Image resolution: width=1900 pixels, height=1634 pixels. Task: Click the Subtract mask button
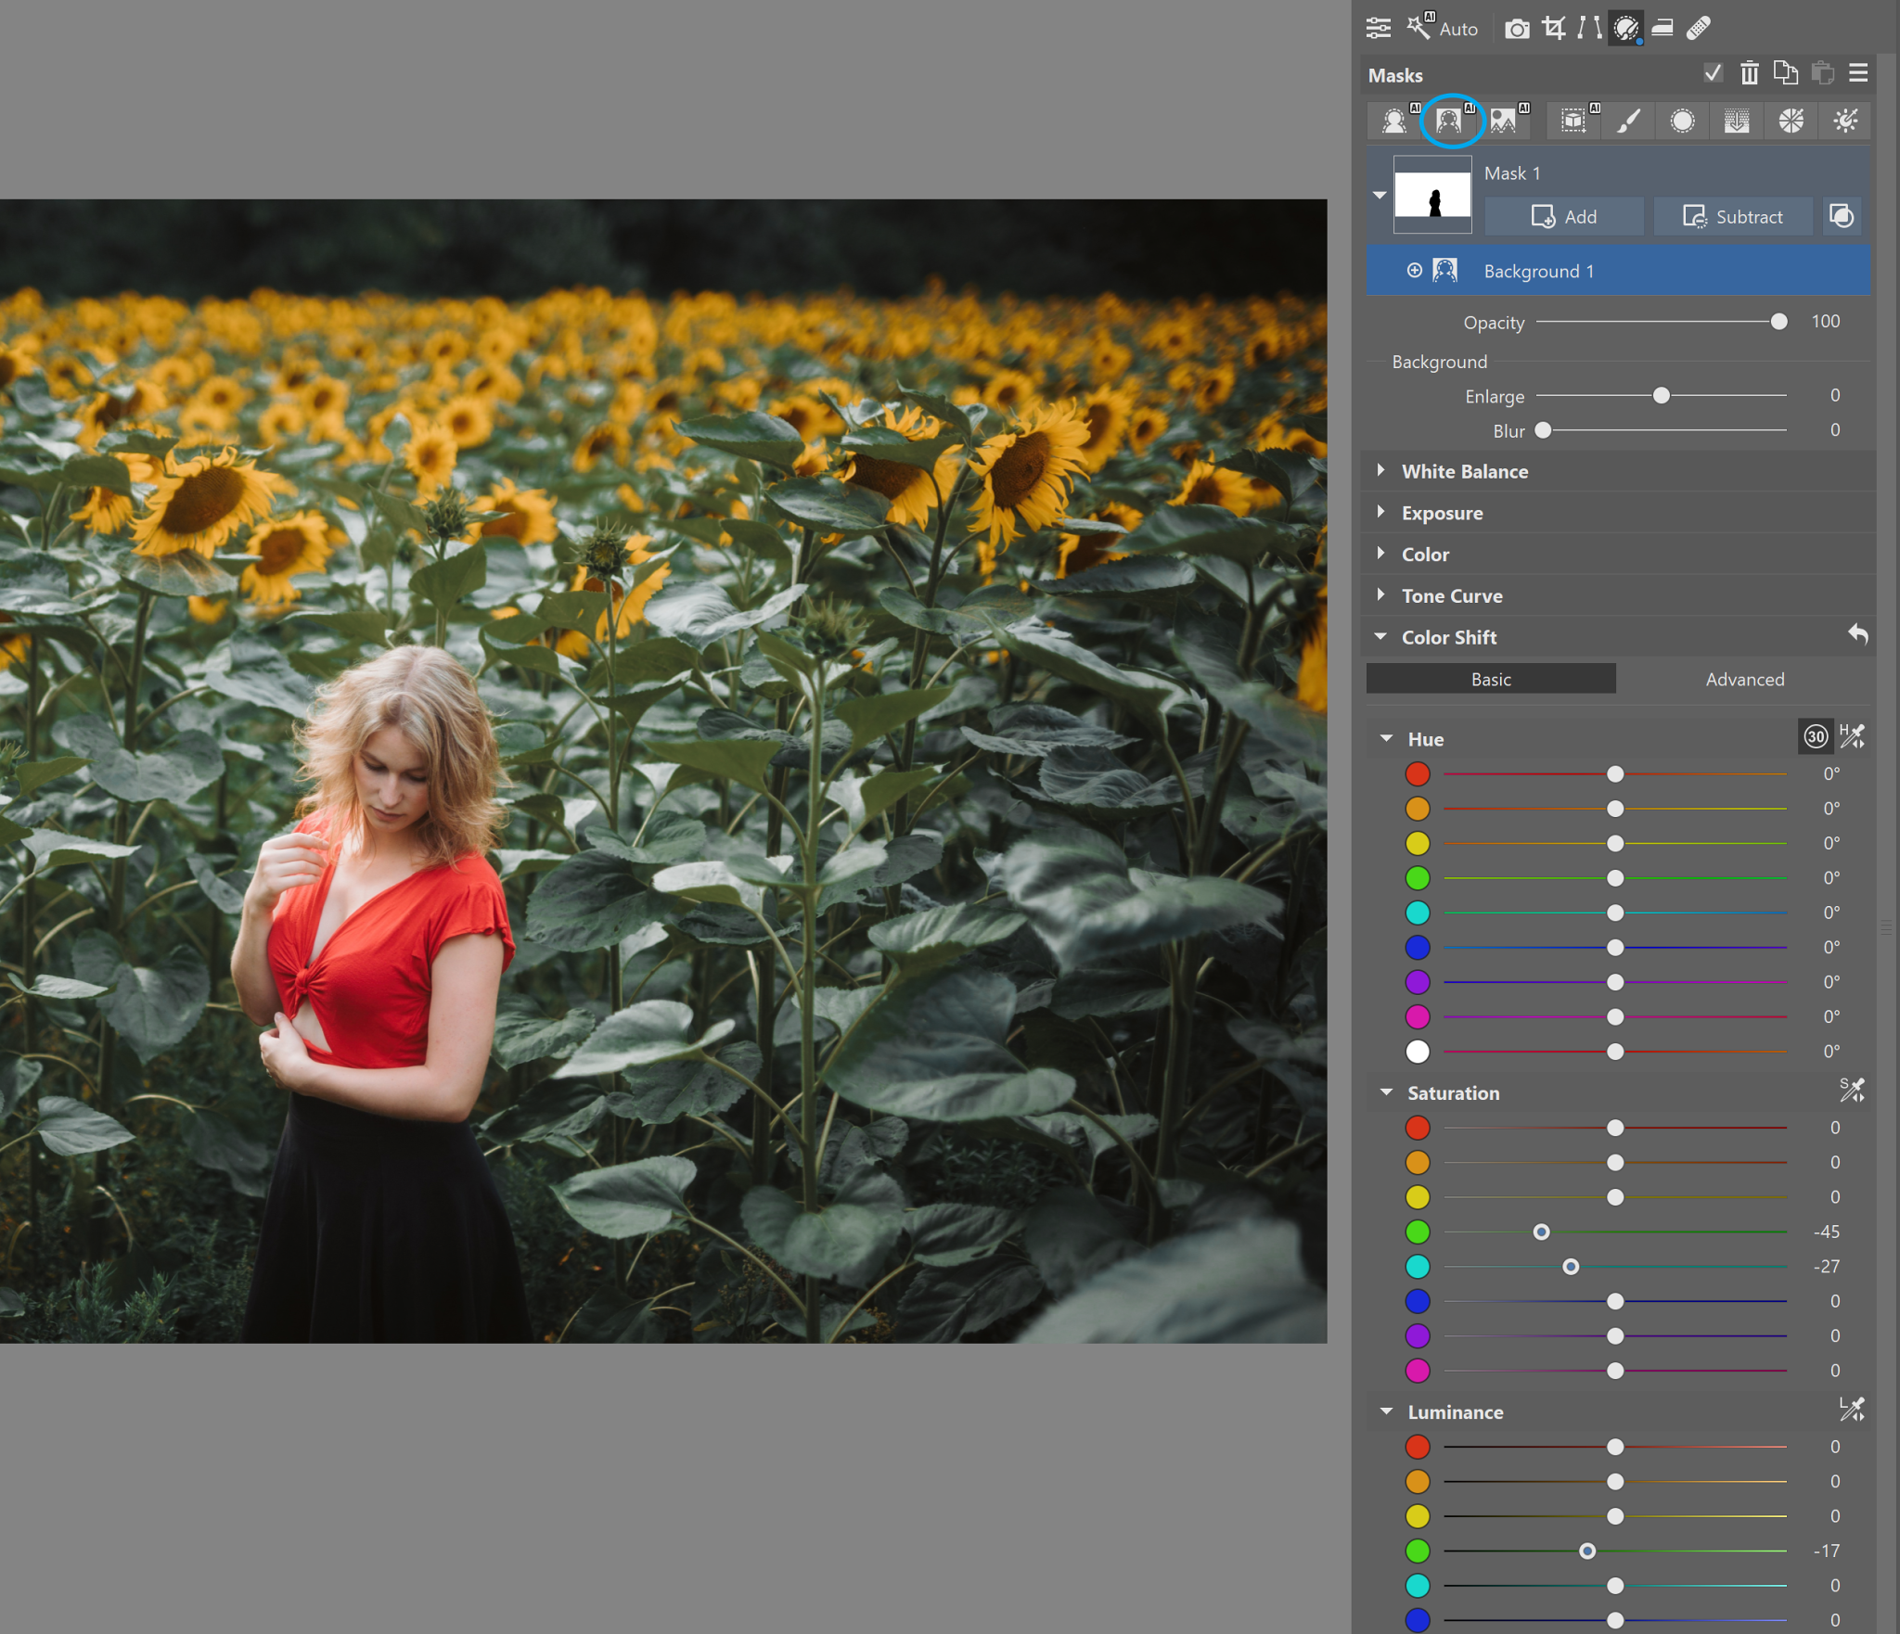click(x=1732, y=216)
